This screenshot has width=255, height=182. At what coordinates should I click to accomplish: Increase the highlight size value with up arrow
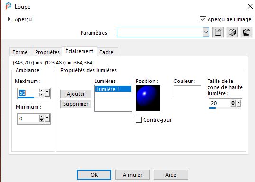pyautogui.click(x=233, y=101)
